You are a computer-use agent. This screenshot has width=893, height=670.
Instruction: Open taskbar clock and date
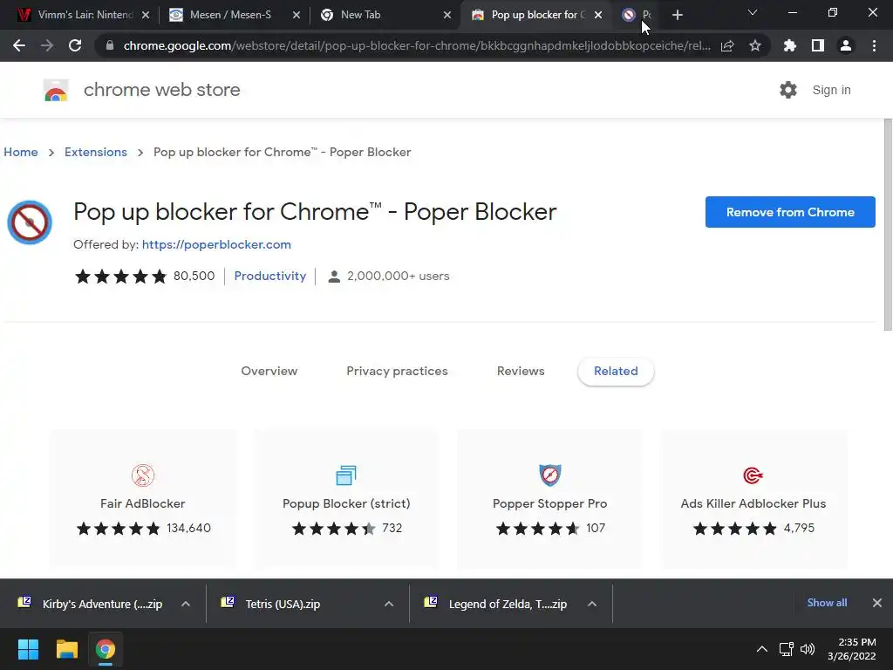[x=851, y=649]
